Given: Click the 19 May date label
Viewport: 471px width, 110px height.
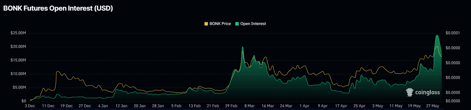Looking at the screenshot, I should (x=414, y=106).
